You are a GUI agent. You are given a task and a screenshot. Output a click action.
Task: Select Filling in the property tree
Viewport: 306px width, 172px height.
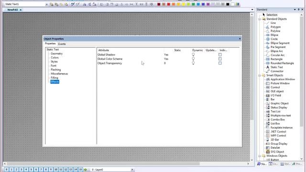(55, 78)
